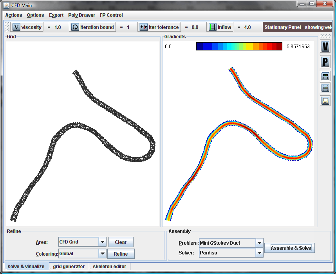Screen dimensions: 336x274
Task: Show velocity with the large V icon
Action: click(x=325, y=46)
